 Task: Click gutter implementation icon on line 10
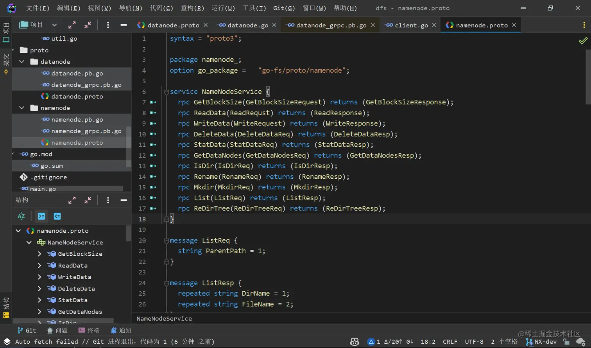click(153, 134)
